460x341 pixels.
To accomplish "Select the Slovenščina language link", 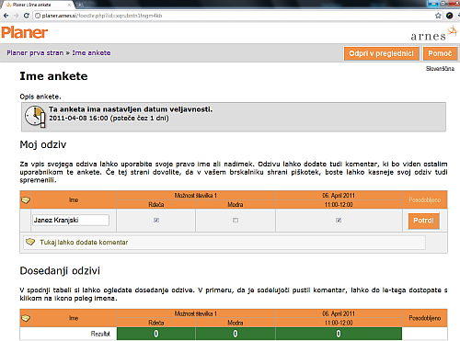I will coord(440,68).
